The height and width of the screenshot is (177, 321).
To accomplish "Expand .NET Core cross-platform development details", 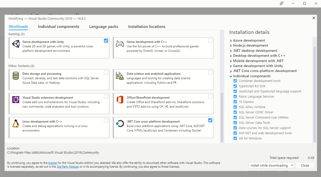I will point(231,71).
